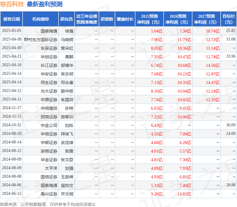Screen dimensions: 237x207
Task: Click the 最新盈利预测 heading
Action: [45, 4]
